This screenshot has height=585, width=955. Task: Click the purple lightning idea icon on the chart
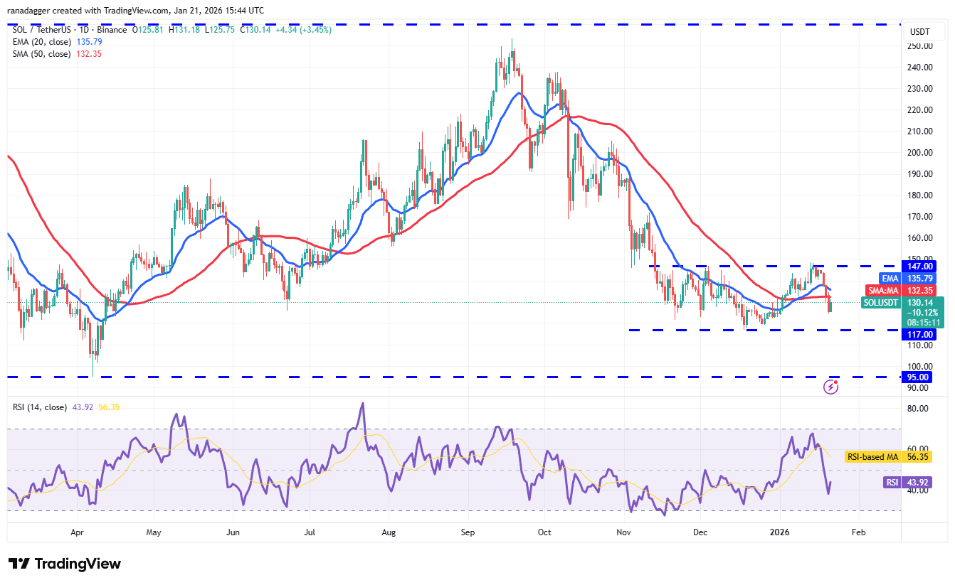point(831,387)
